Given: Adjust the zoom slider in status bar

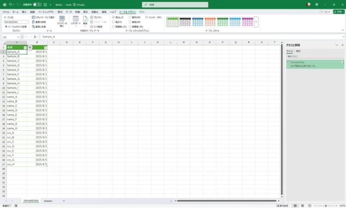Looking at the screenshot, I should point(326,206).
